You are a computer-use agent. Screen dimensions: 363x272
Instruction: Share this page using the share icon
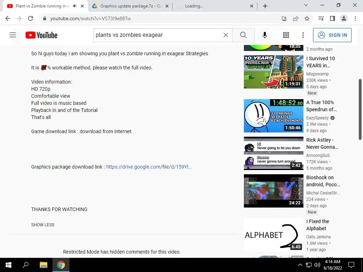pyautogui.click(x=296, y=18)
